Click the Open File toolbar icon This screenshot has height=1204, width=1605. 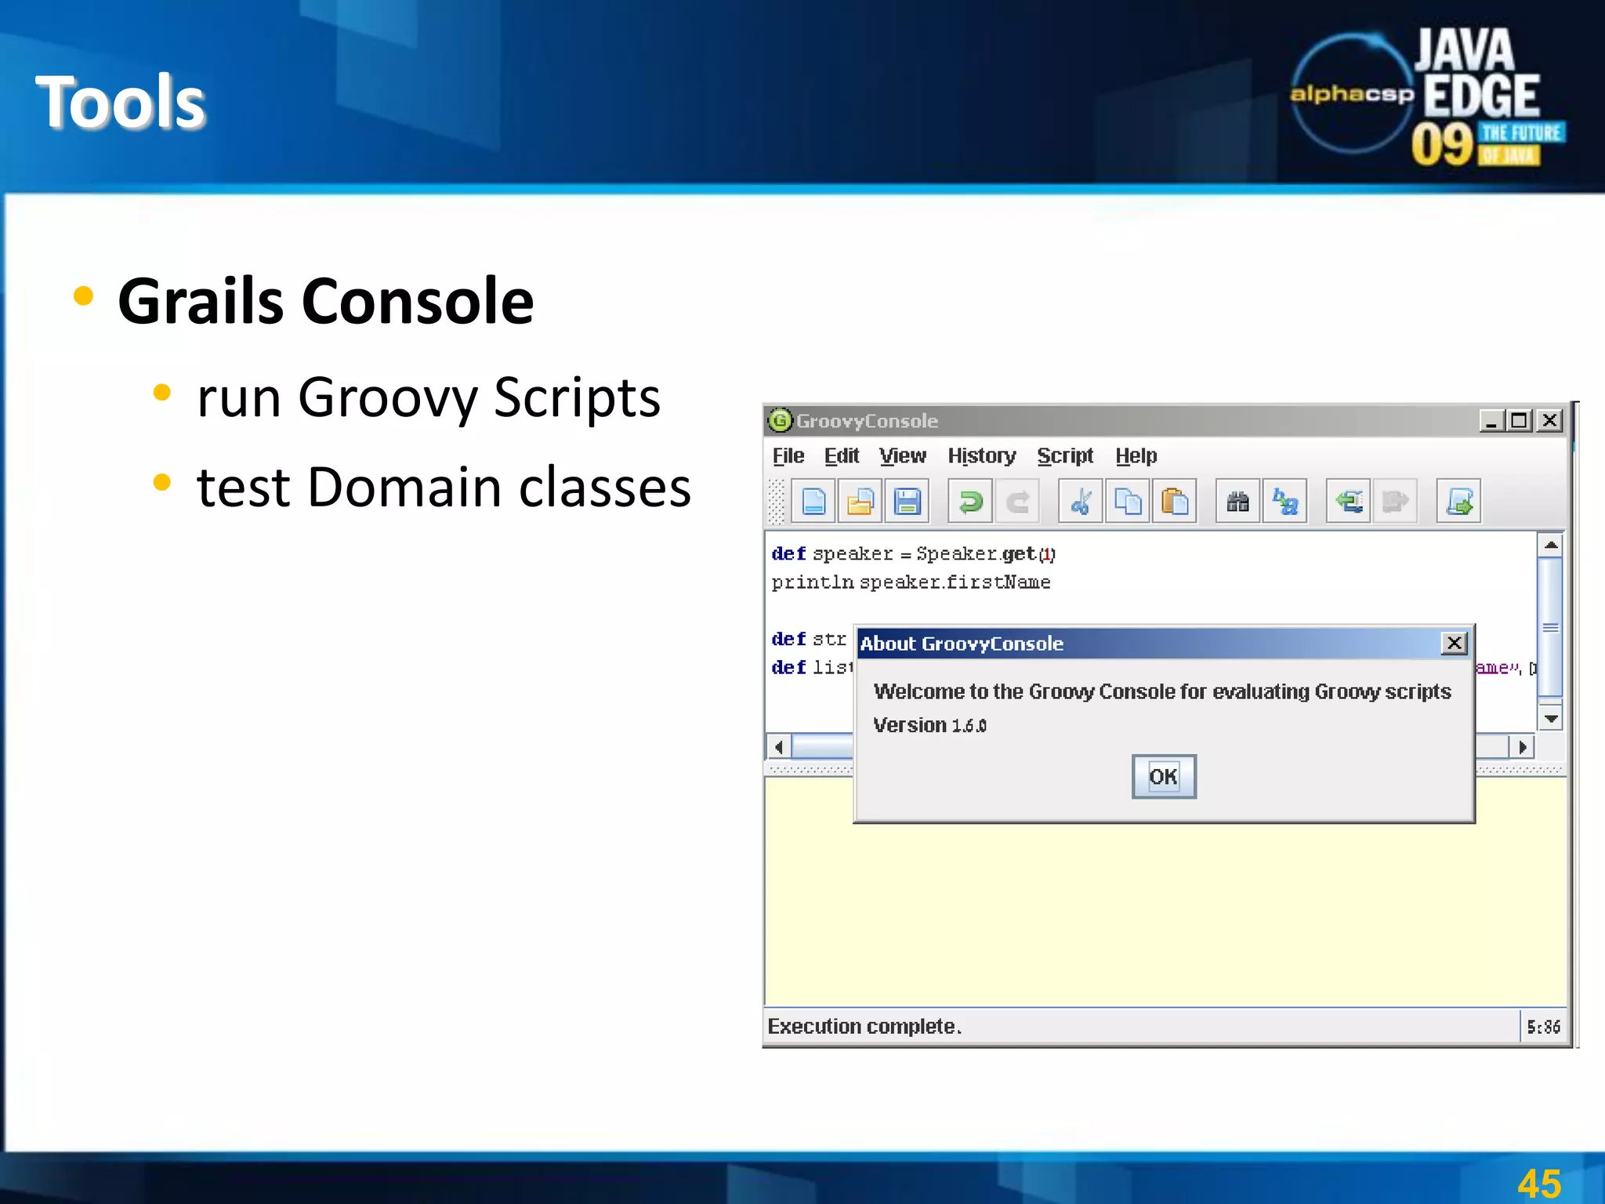(x=860, y=501)
